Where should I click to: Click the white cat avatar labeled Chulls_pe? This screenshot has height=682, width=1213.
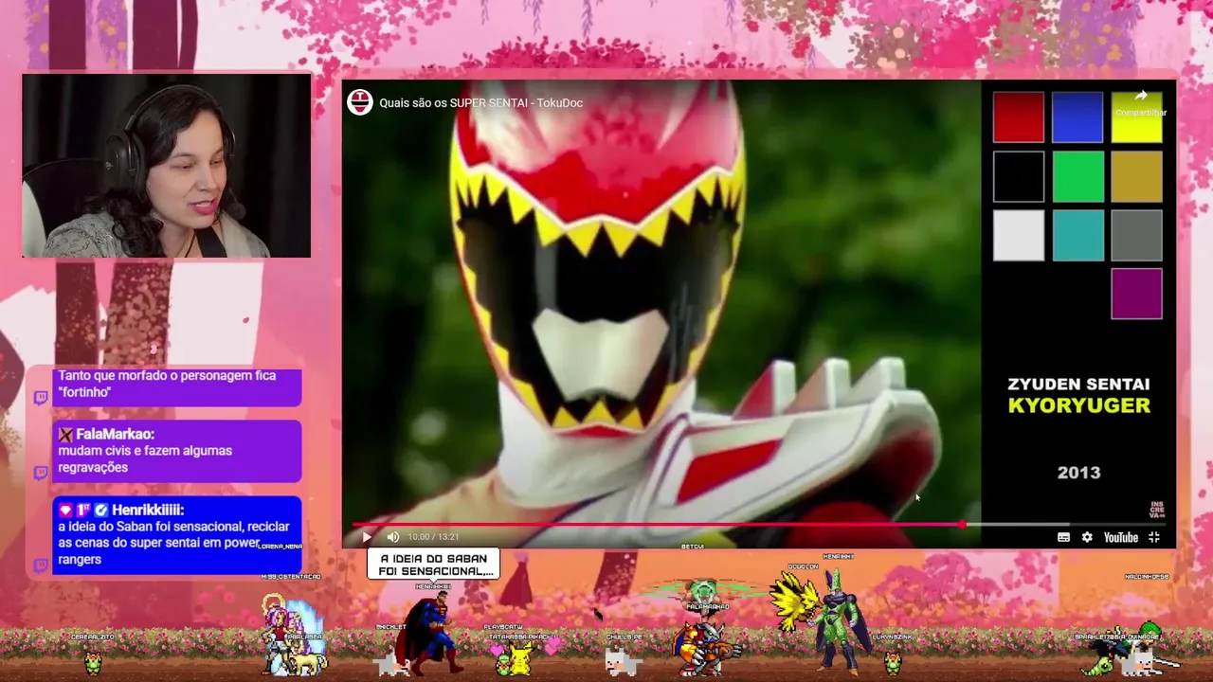[x=622, y=659]
